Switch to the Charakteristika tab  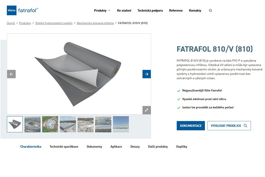point(31,147)
